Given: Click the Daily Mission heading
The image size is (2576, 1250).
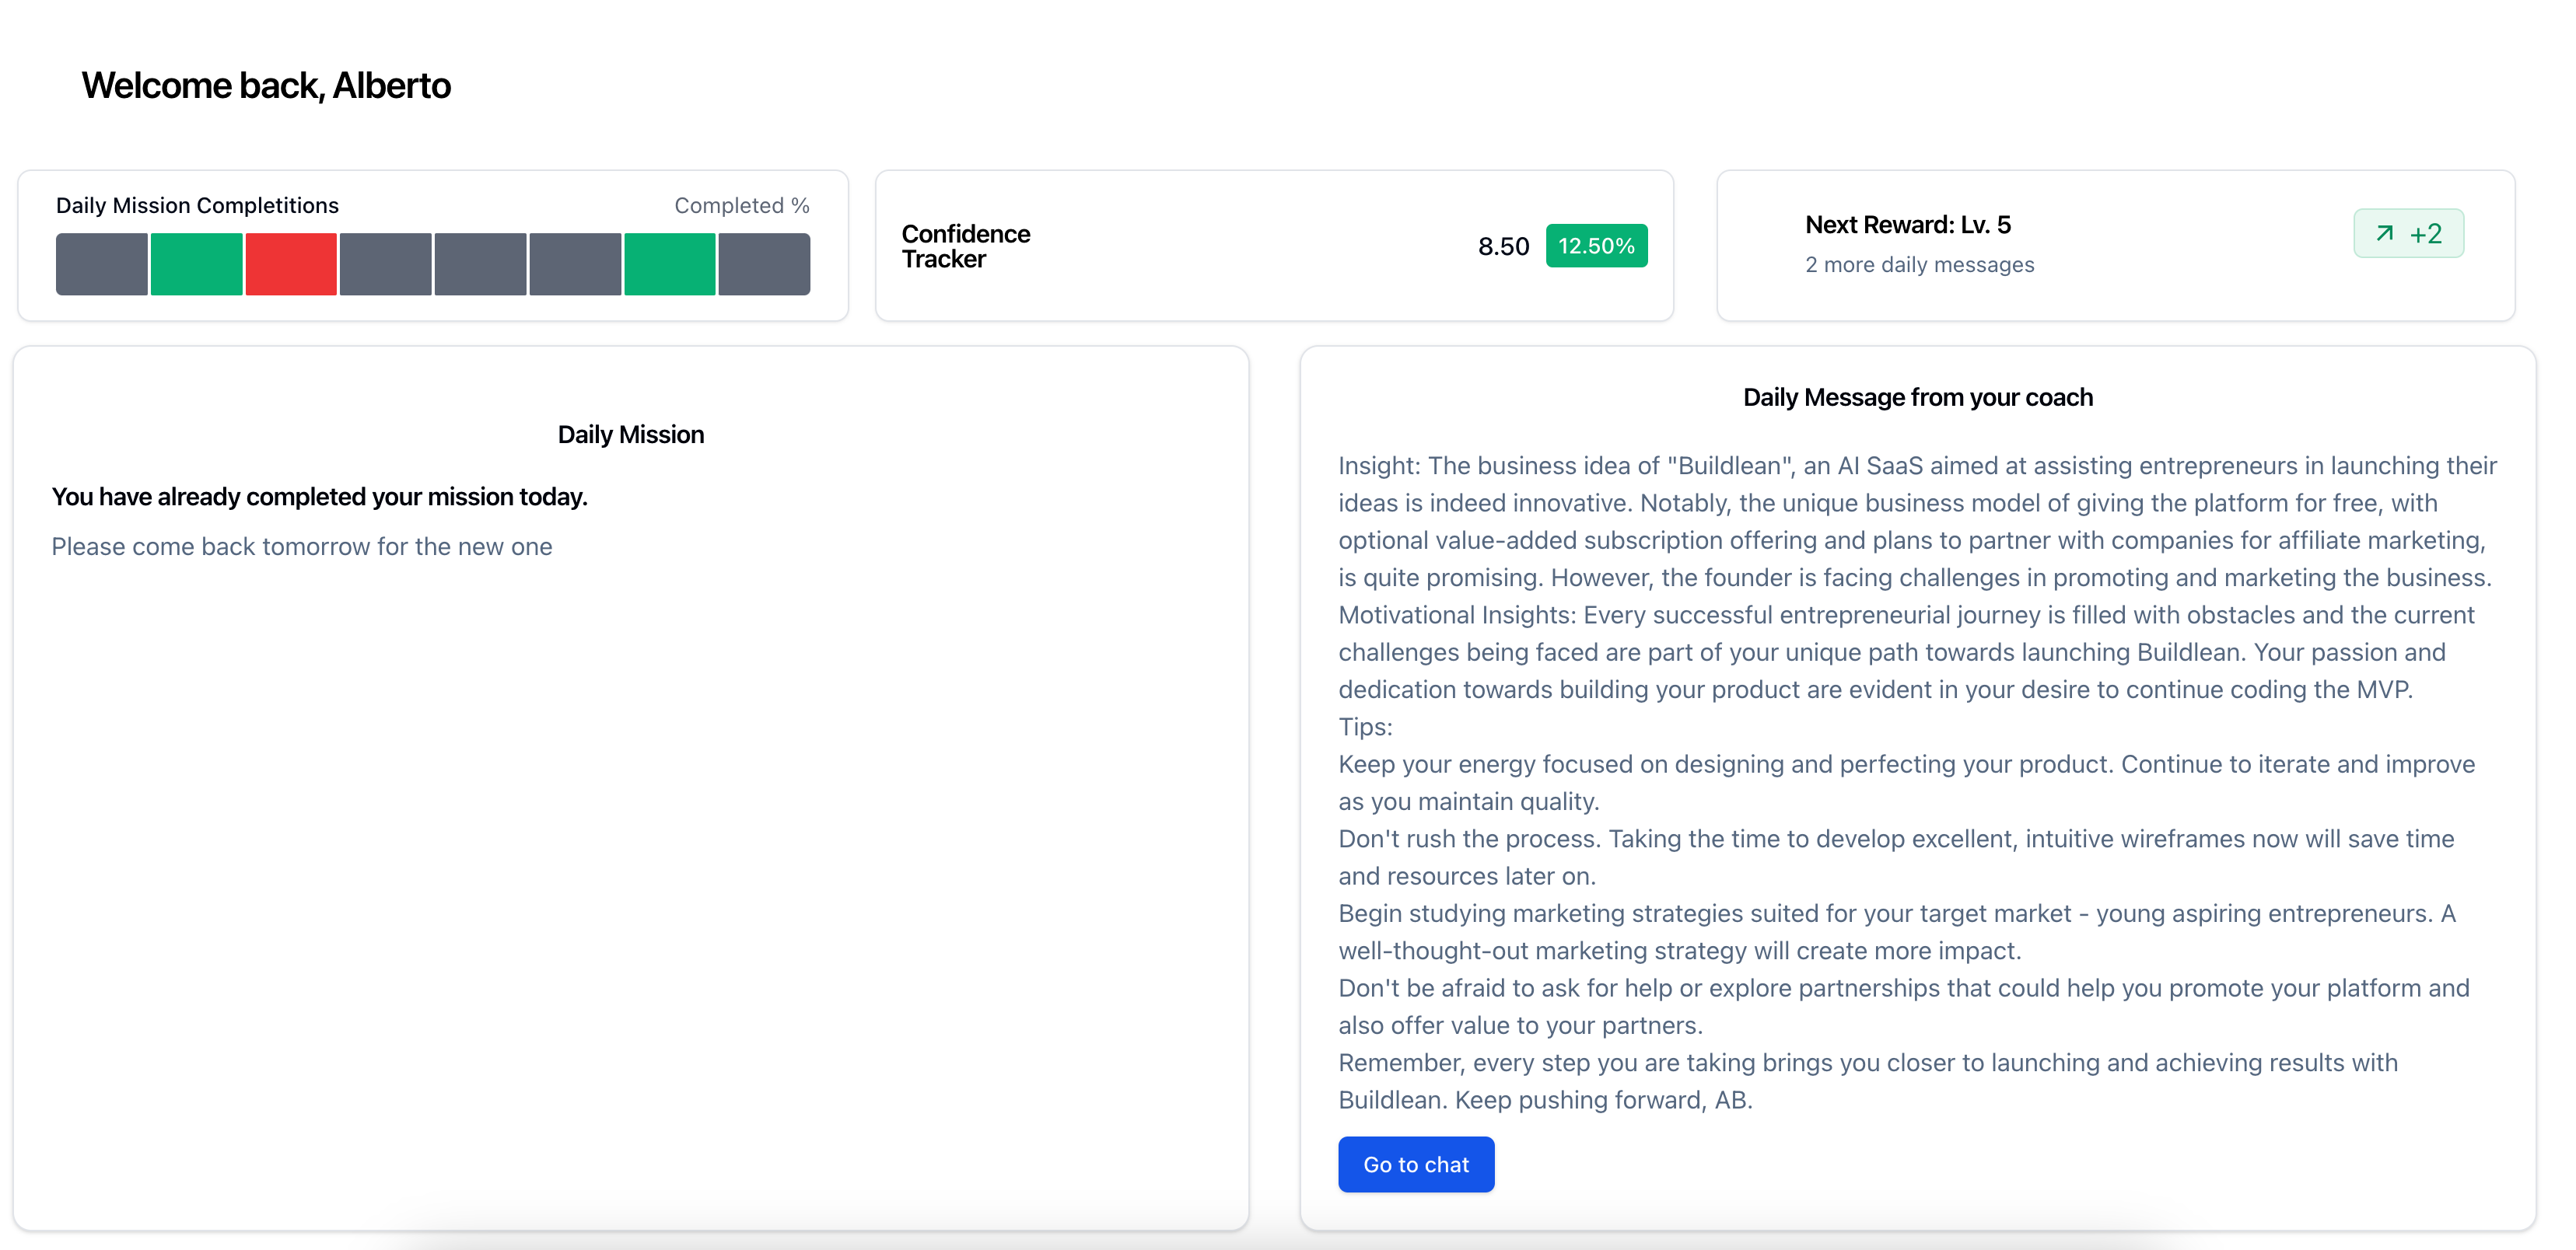Looking at the screenshot, I should [630, 435].
